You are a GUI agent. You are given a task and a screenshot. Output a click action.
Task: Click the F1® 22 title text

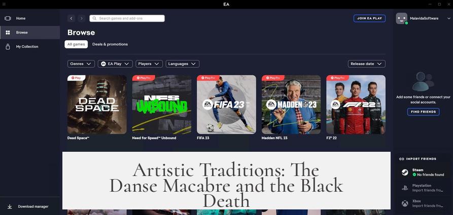point(331,138)
